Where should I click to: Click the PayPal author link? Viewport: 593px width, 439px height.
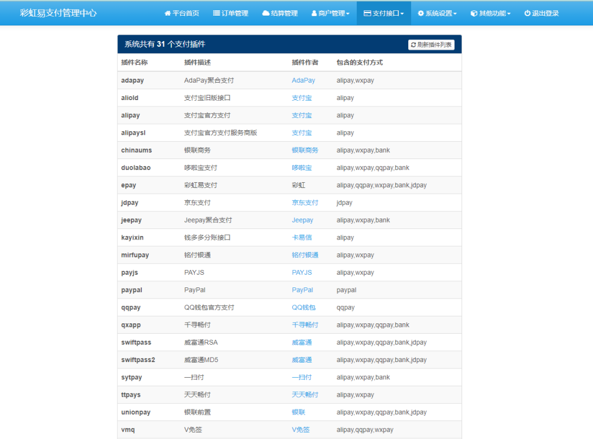click(302, 290)
